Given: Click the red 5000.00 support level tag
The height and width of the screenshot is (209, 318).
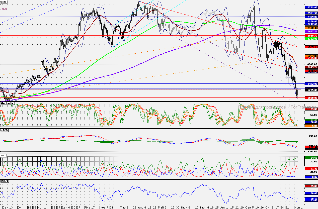Looking at the screenshot, I should (x=311, y=98).
